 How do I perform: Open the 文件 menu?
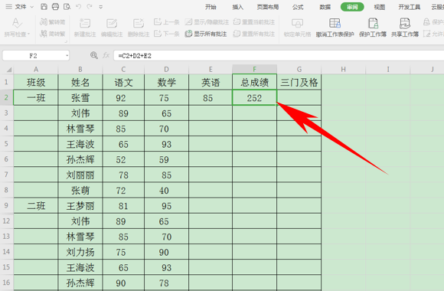pyautogui.click(x=21, y=7)
